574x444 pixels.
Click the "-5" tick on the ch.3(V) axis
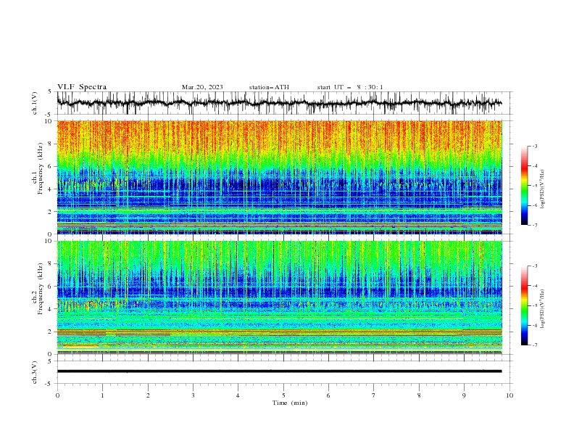[49, 384]
